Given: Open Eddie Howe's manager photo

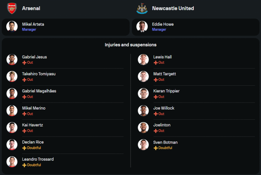Looking at the screenshot, I should [142, 26].
